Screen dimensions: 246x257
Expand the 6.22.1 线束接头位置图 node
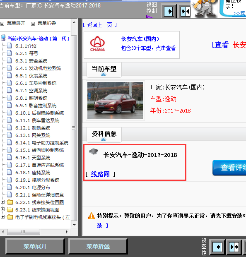click(2, 202)
